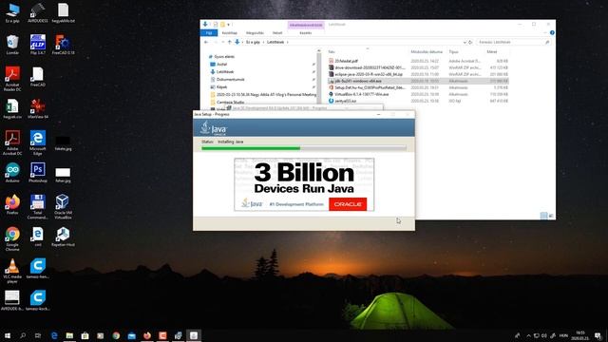608x342 pixels.
Task: Click the taskbar clock
Action: [580, 335]
